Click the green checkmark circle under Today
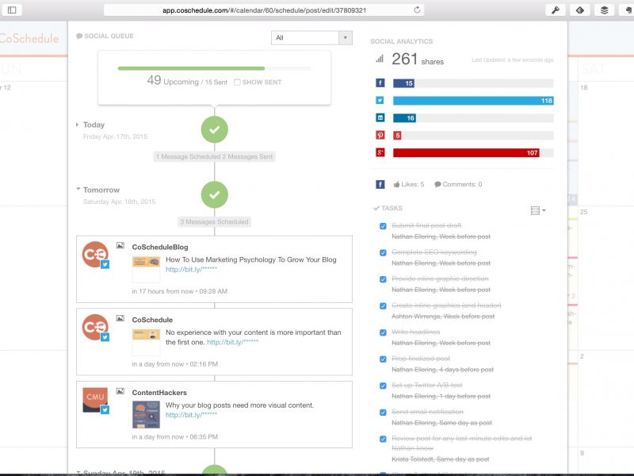Image resolution: width=634 pixels, height=476 pixels. point(215,129)
